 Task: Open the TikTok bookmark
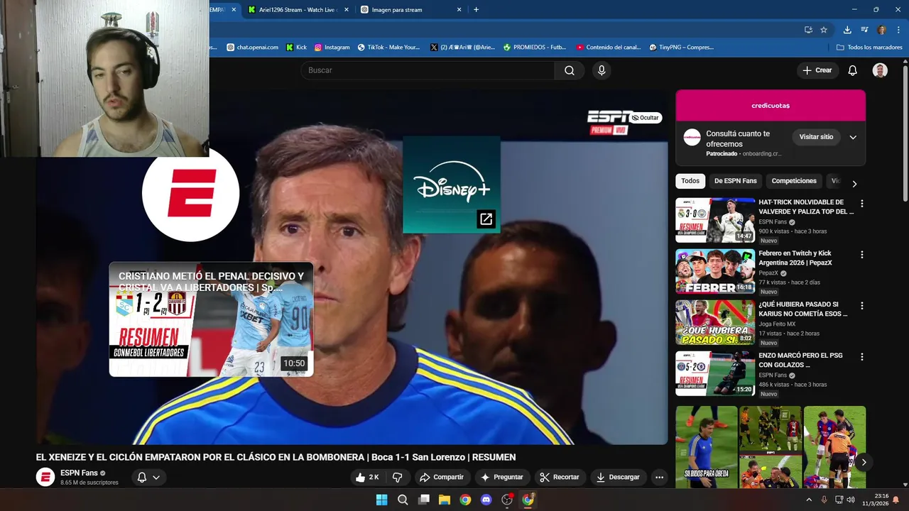click(388, 48)
